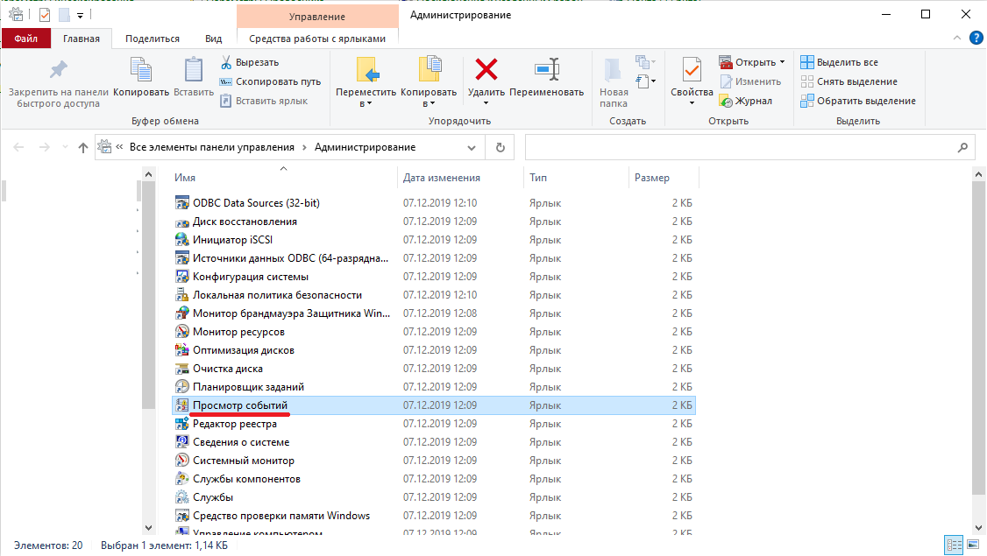This screenshot has height=556, width=987.
Task: Click the Оптимизация дисков icon
Action: click(182, 349)
